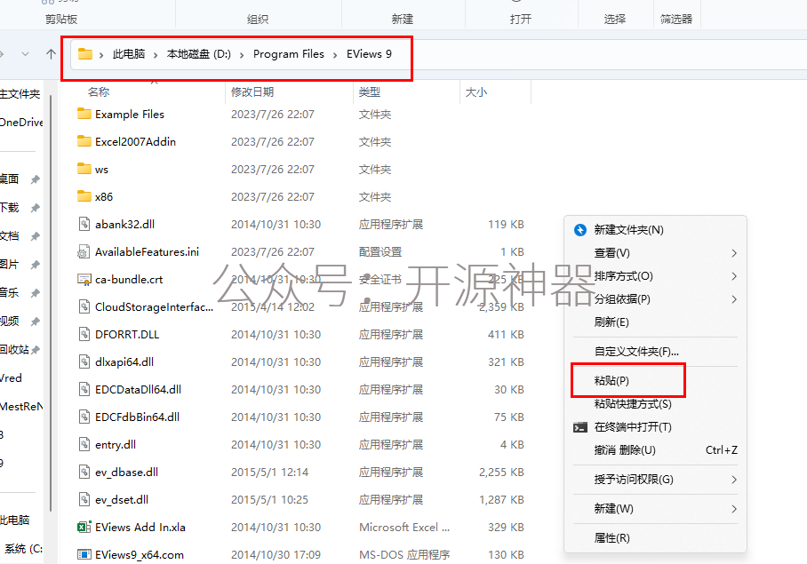Sort by the 修改日期 column header
Screen dimensions: 807x564
252,92
